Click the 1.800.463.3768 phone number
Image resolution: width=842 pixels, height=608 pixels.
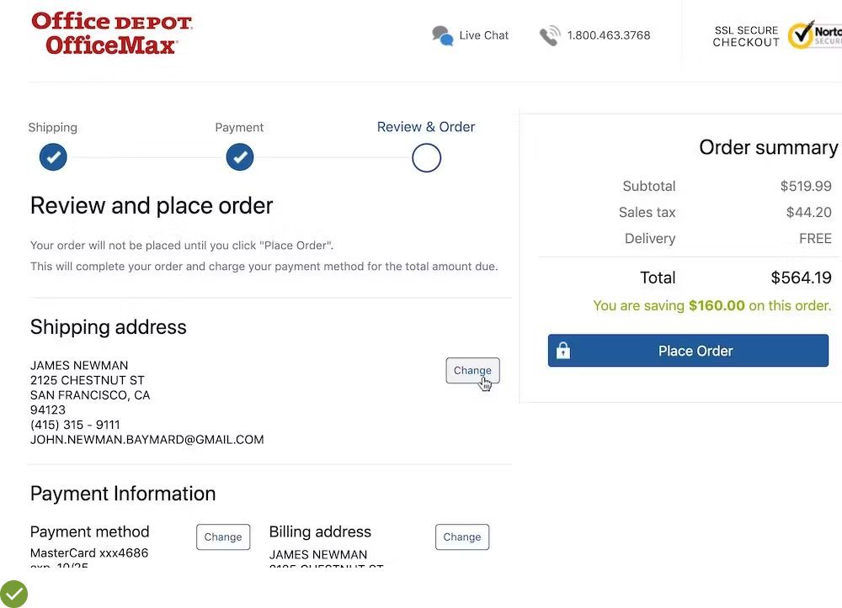pyautogui.click(x=609, y=35)
